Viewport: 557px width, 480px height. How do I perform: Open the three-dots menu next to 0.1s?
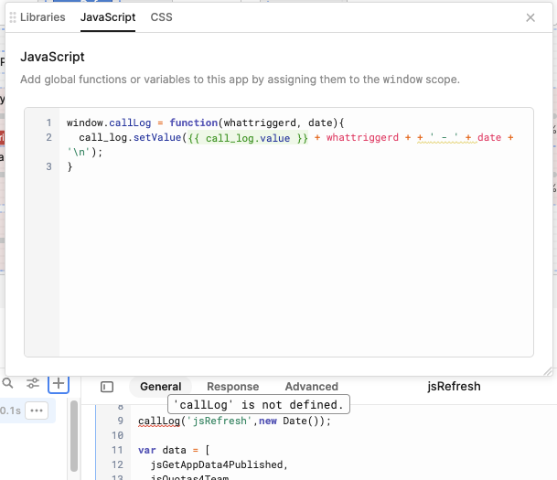[x=37, y=411]
